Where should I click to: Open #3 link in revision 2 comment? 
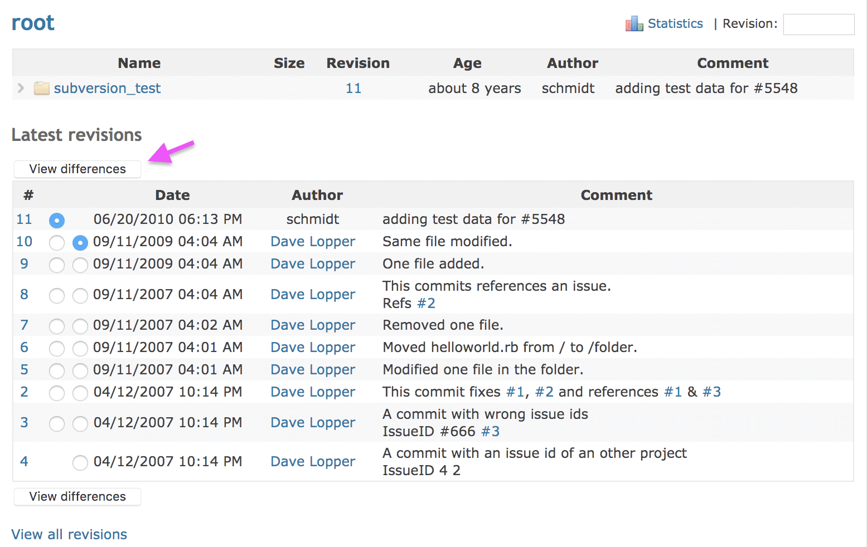pos(711,392)
